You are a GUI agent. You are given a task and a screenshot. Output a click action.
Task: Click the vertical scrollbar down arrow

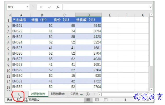151,90
